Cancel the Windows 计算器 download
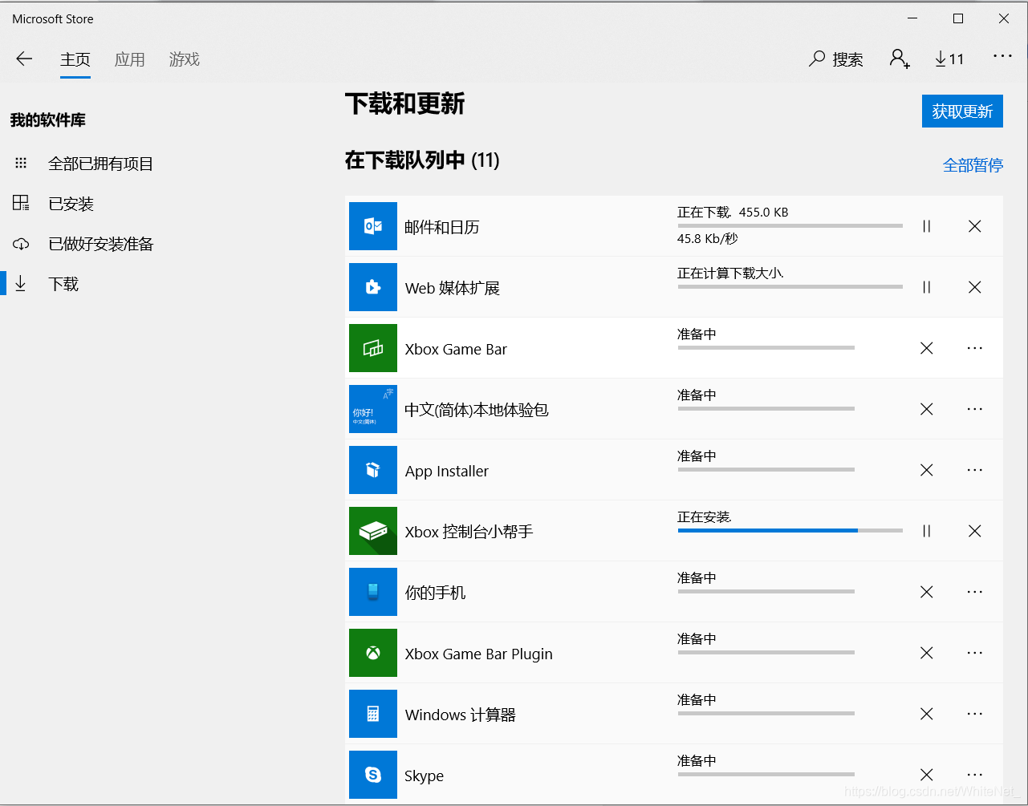The image size is (1028, 806). click(x=927, y=714)
